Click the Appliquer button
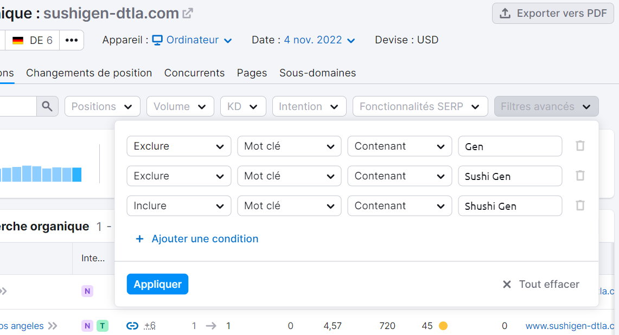 (157, 284)
